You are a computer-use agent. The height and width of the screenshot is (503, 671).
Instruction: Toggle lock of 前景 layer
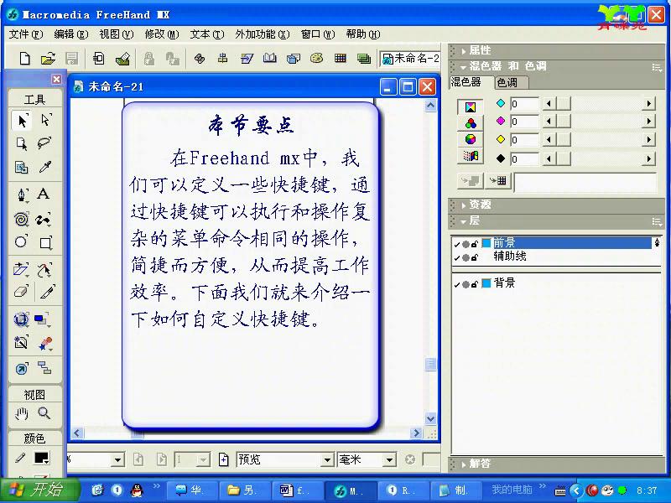(x=474, y=244)
